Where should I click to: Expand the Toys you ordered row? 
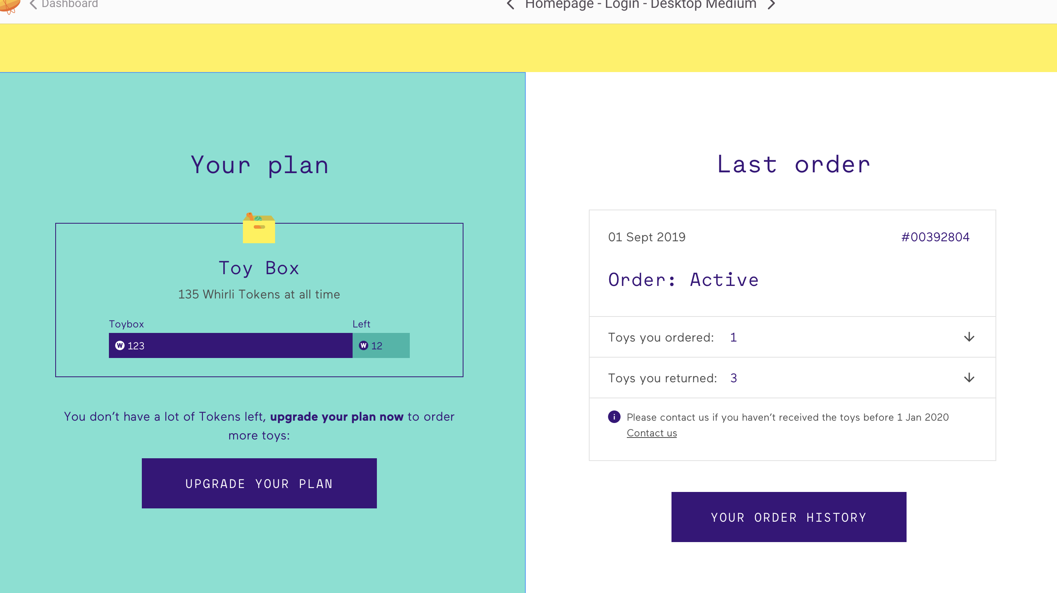(x=969, y=337)
